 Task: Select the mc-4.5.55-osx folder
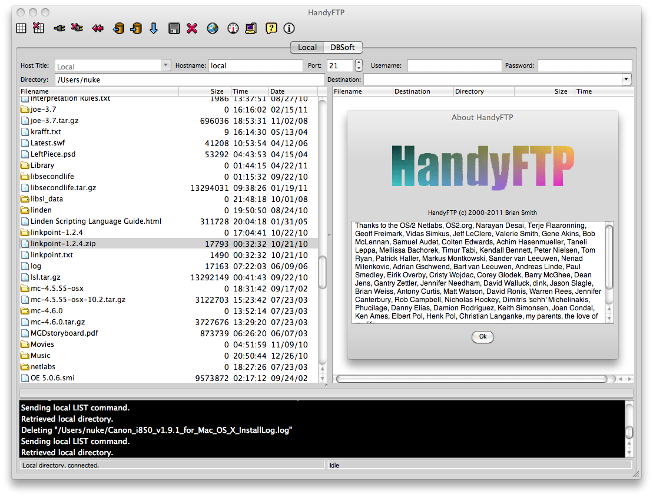(57, 289)
